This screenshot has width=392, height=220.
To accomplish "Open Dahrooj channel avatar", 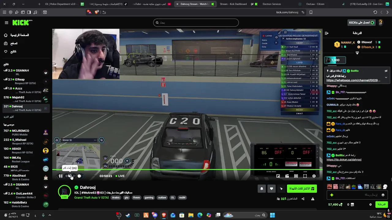I will point(64,192).
